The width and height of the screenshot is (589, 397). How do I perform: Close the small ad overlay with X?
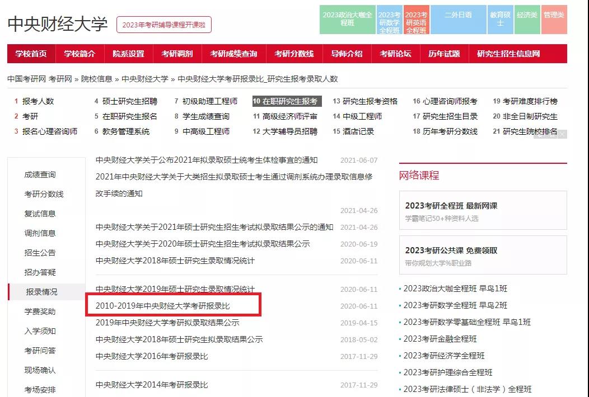(x=562, y=134)
